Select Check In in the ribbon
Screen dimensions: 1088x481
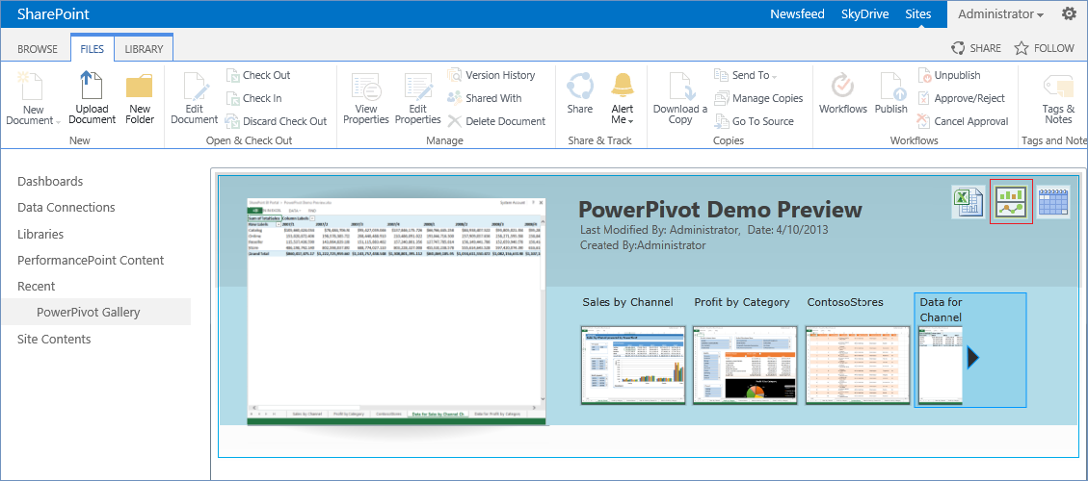pos(254,98)
